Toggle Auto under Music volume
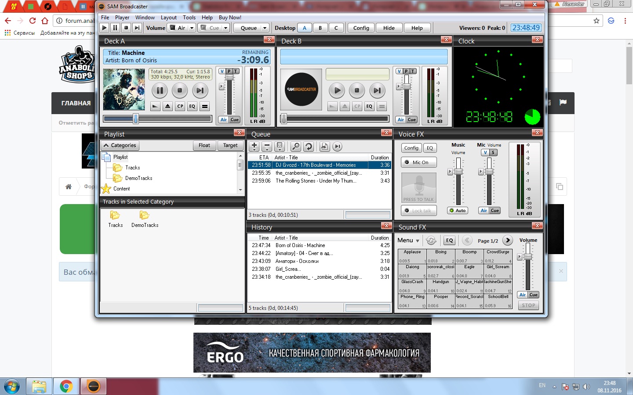The height and width of the screenshot is (395, 633). coord(458,211)
